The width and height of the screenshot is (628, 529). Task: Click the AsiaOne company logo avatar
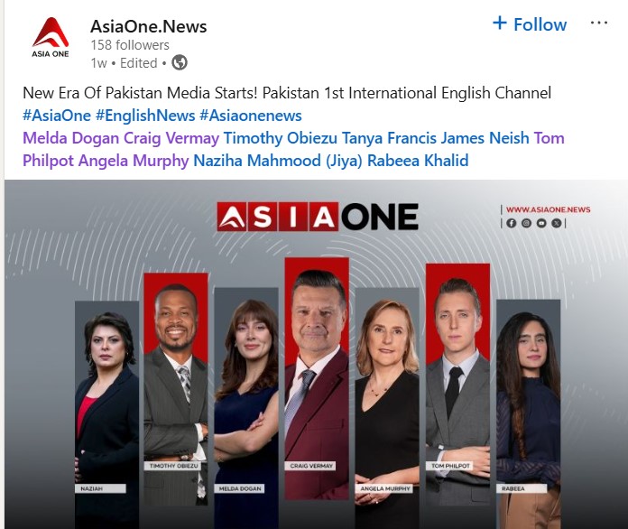(x=51, y=38)
